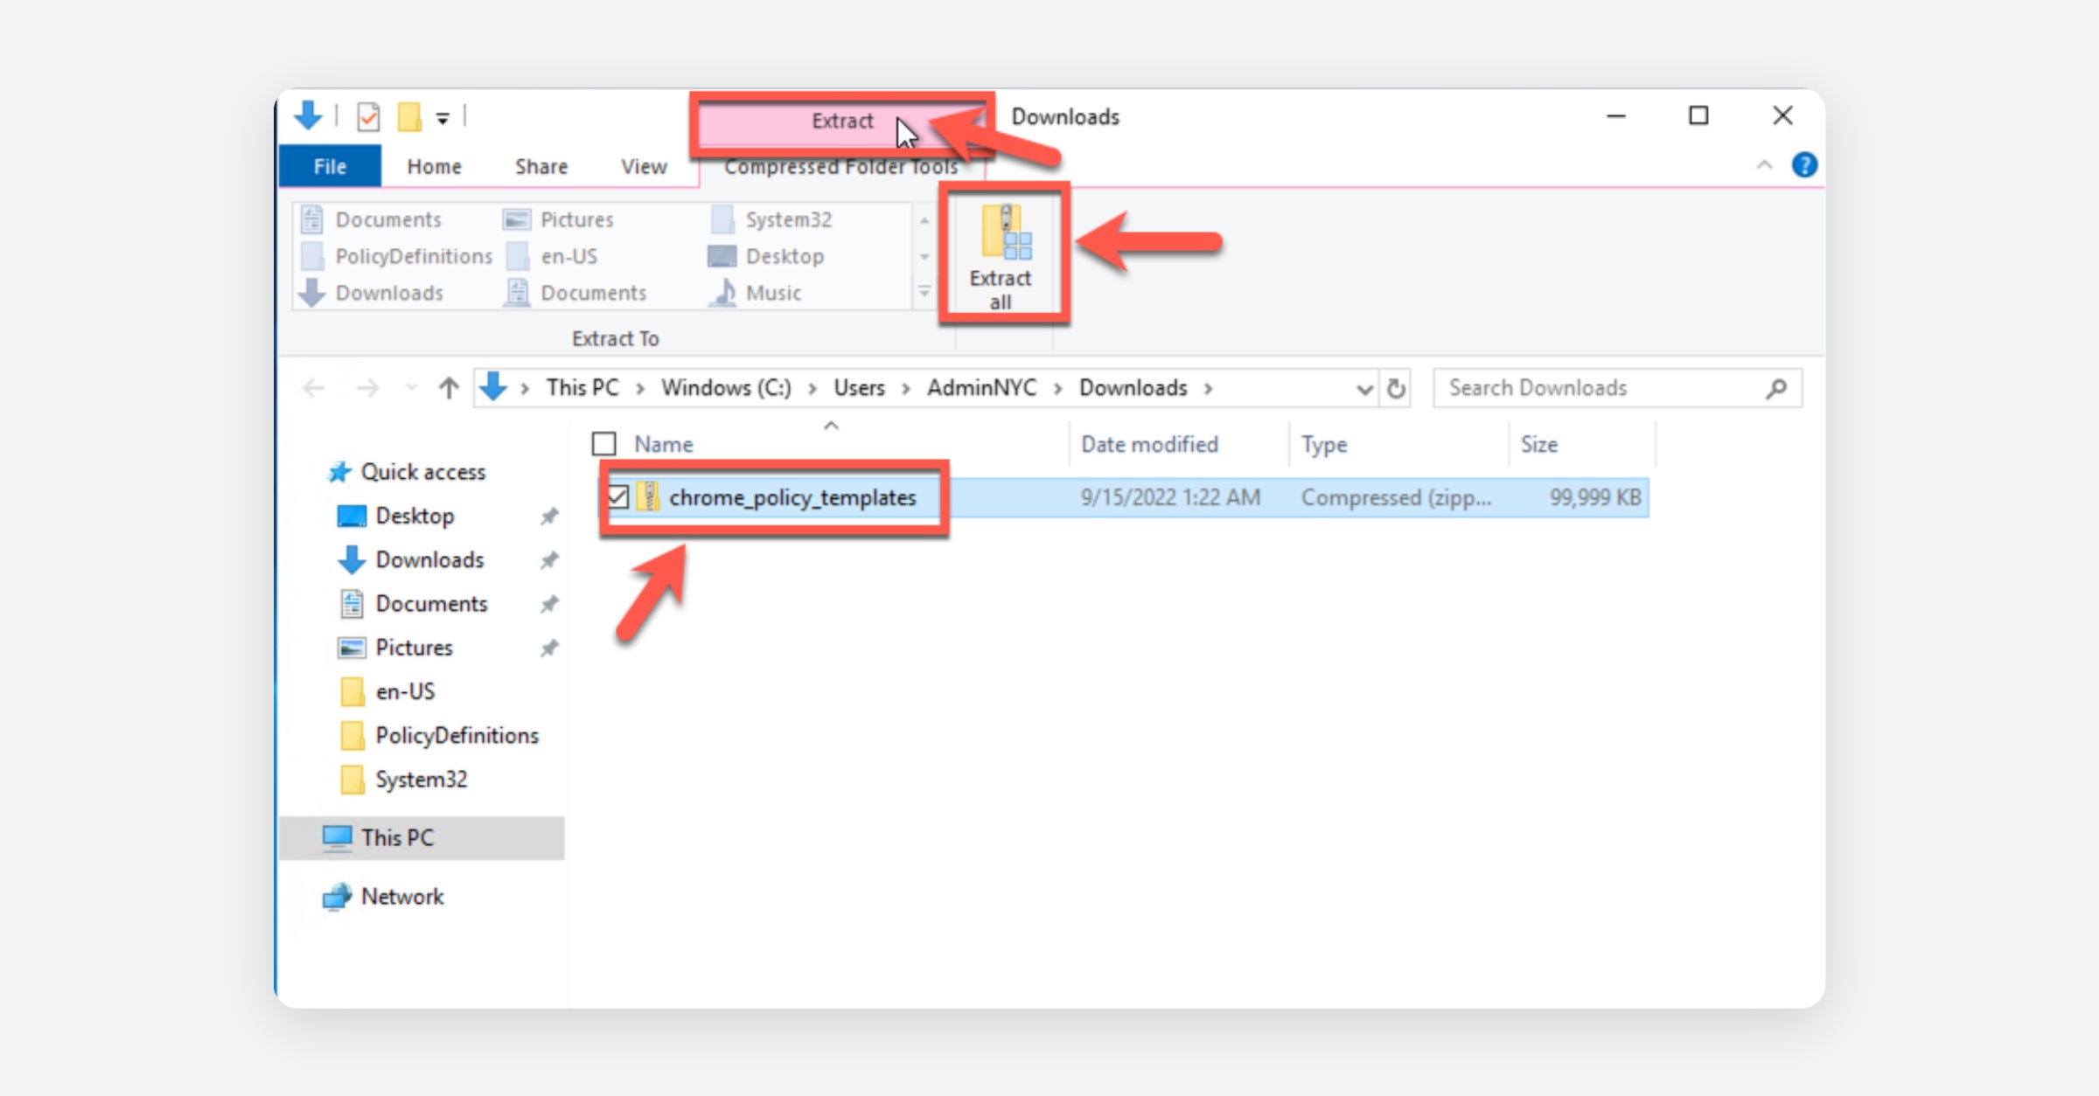2099x1096 pixels.
Task: Click the refresh icon beside address bar
Action: click(x=1396, y=388)
